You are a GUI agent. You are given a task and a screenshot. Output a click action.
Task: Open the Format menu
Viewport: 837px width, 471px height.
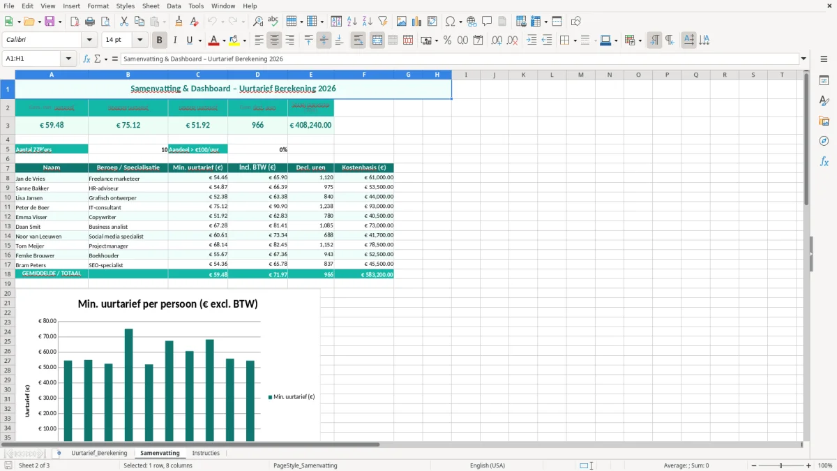tap(98, 6)
